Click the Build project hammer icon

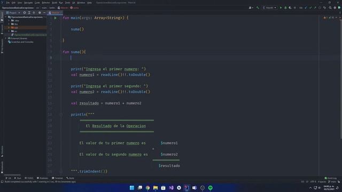point(258,7)
